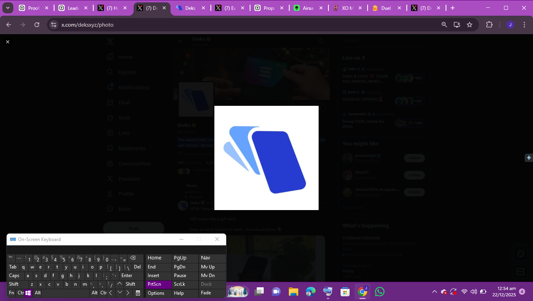This screenshot has width=533, height=301.
Task: Bookmark this tab with star icon
Action: (470, 25)
